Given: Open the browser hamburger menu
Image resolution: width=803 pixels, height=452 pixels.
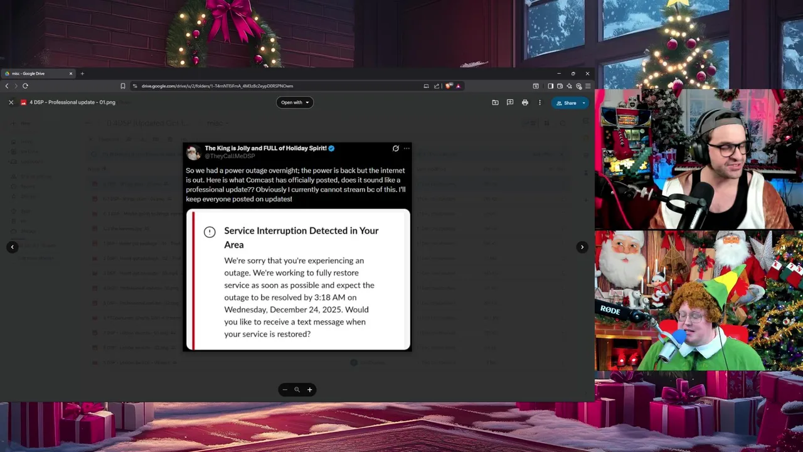Looking at the screenshot, I should coord(588,86).
